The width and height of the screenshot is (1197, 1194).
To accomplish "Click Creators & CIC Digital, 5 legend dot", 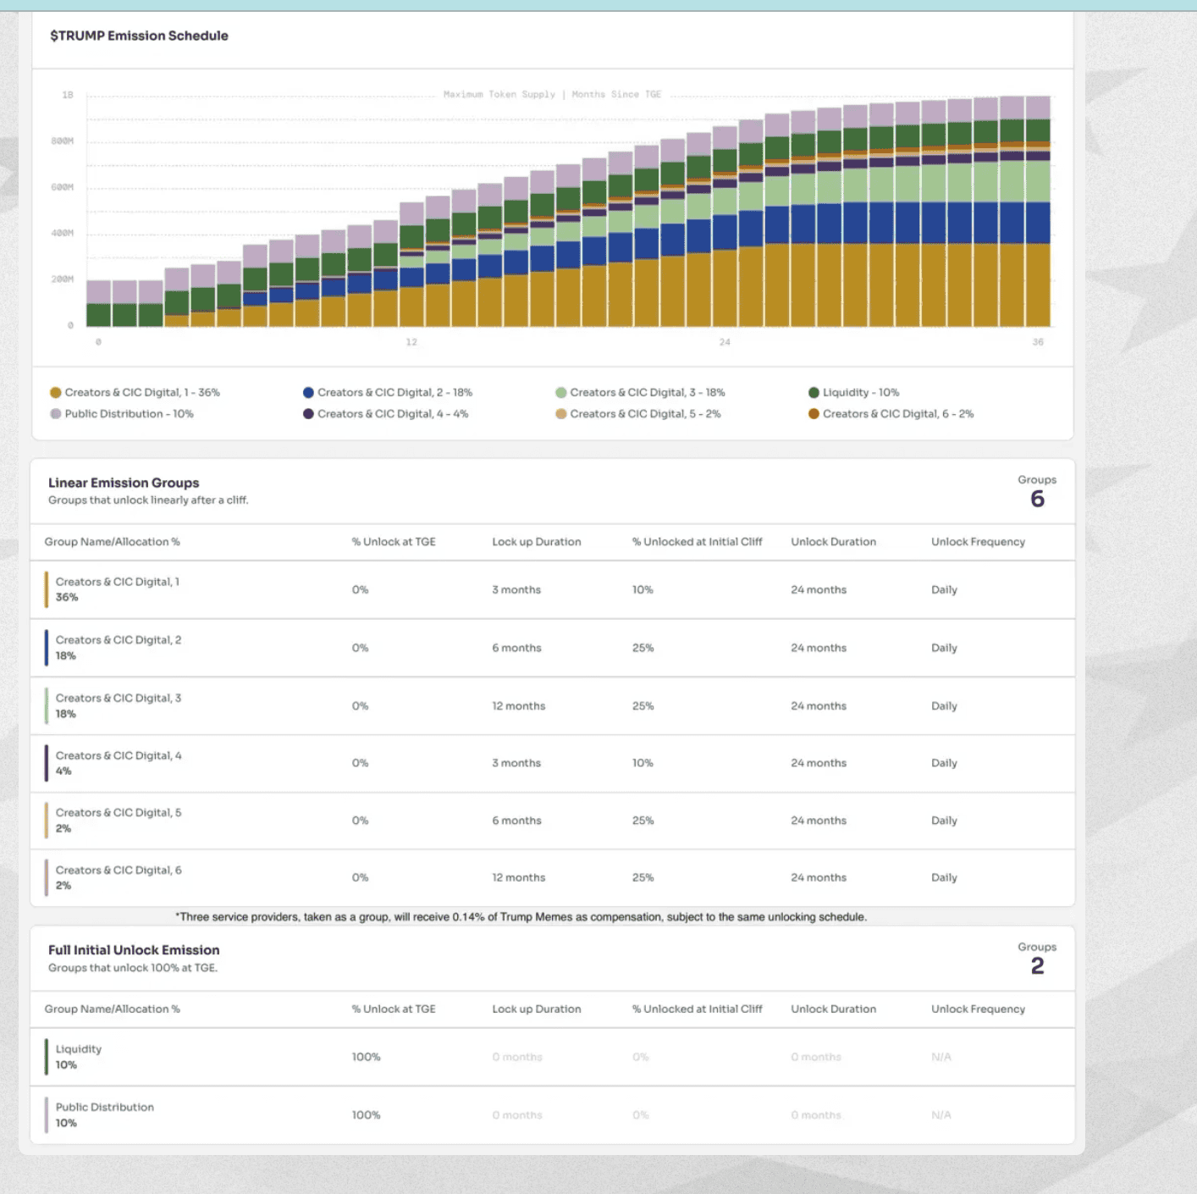I will pyautogui.click(x=561, y=414).
